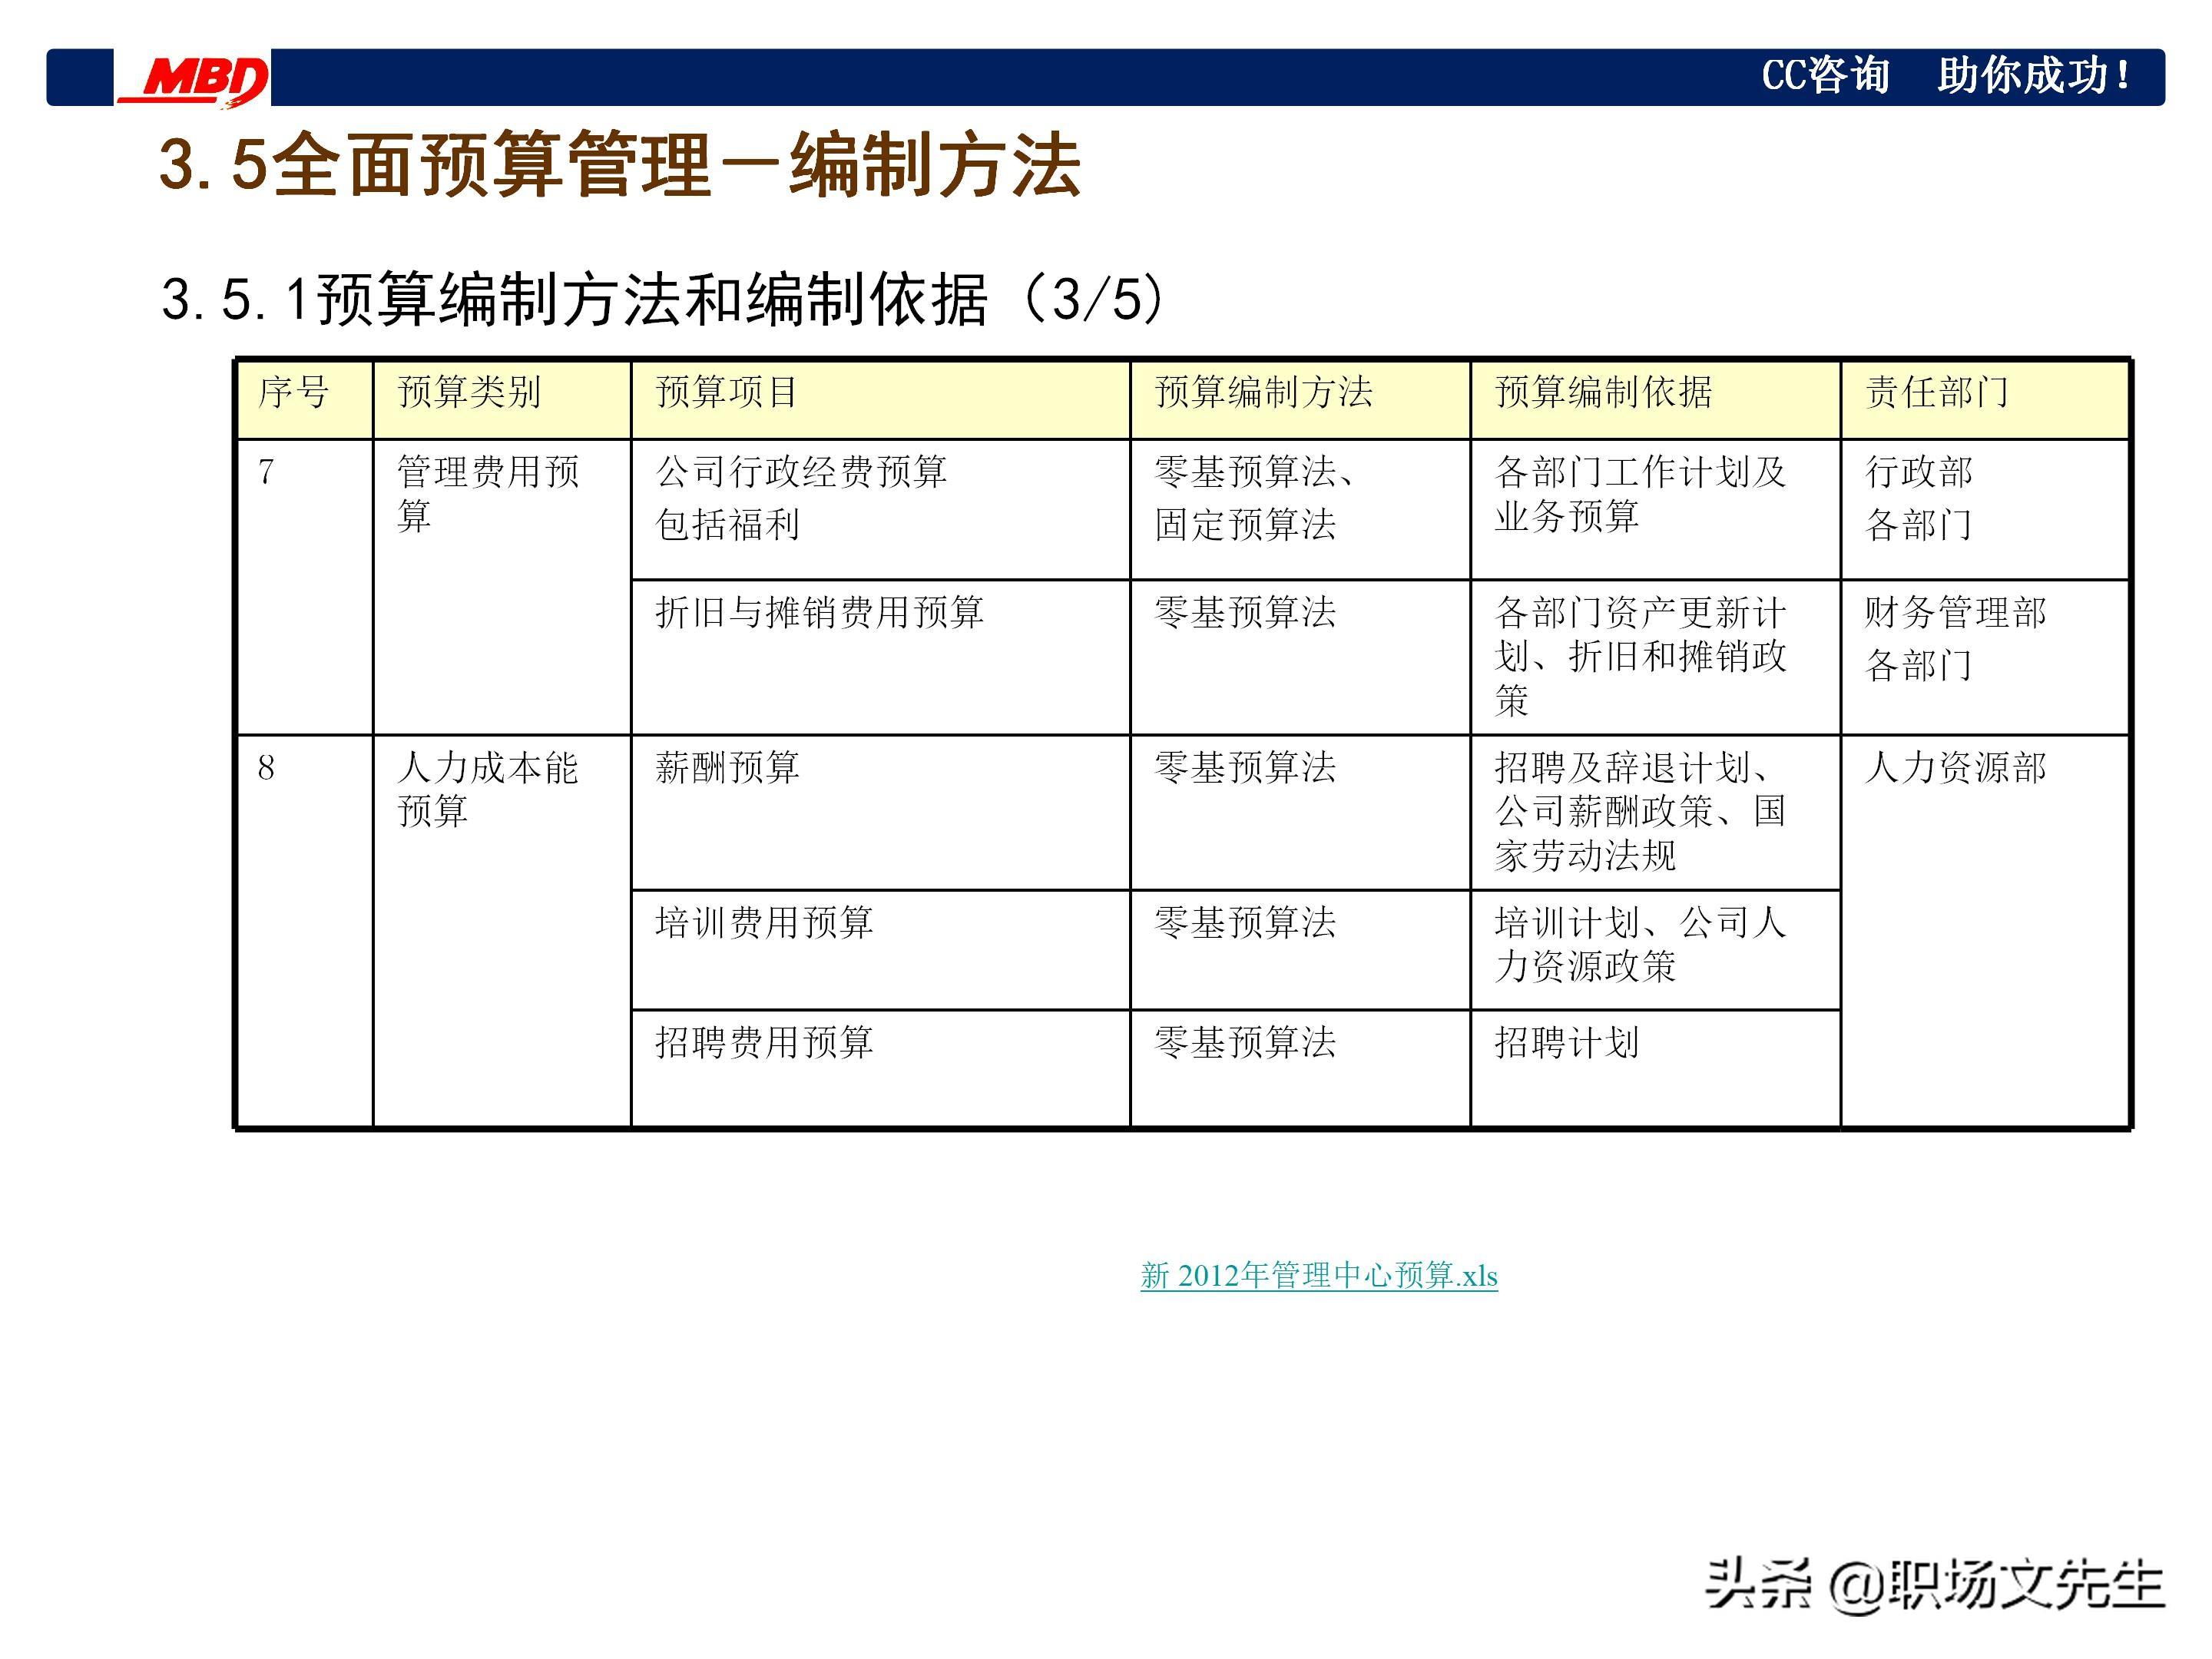This screenshot has height=1659, width=2212.
Task: Click the 预算编制方法 column header
Action: coord(1300,399)
